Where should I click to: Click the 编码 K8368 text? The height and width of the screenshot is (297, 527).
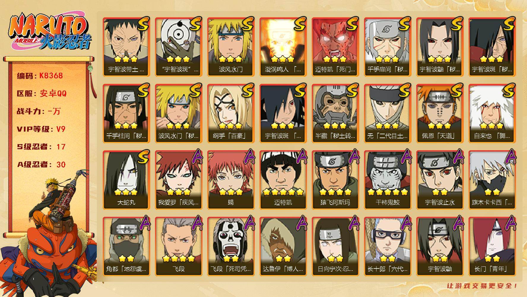[x=40, y=76]
